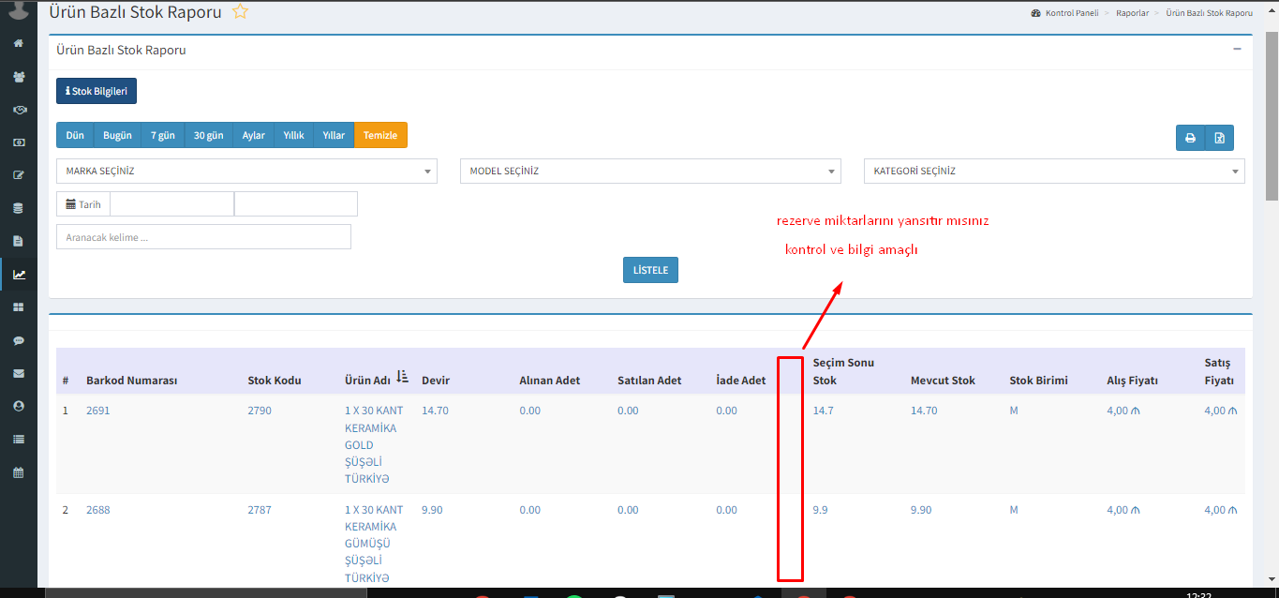Open the chart reports icon in the sidebar
Viewport: 1279px width, 598px height.
(18, 275)
